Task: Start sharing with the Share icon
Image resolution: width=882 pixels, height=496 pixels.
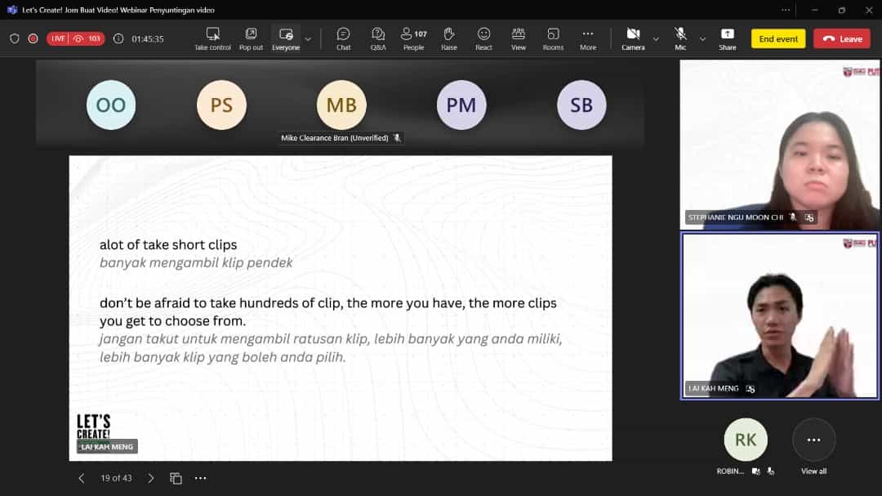Action: coord(727,38)
